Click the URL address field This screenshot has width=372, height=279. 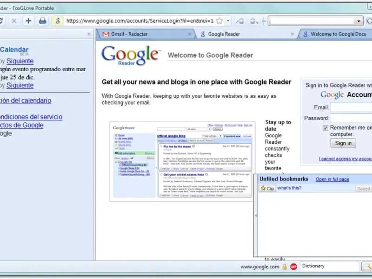(x=140, y=21)
